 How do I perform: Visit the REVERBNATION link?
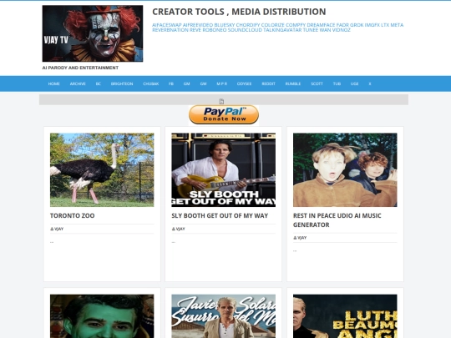coord(170,30)
